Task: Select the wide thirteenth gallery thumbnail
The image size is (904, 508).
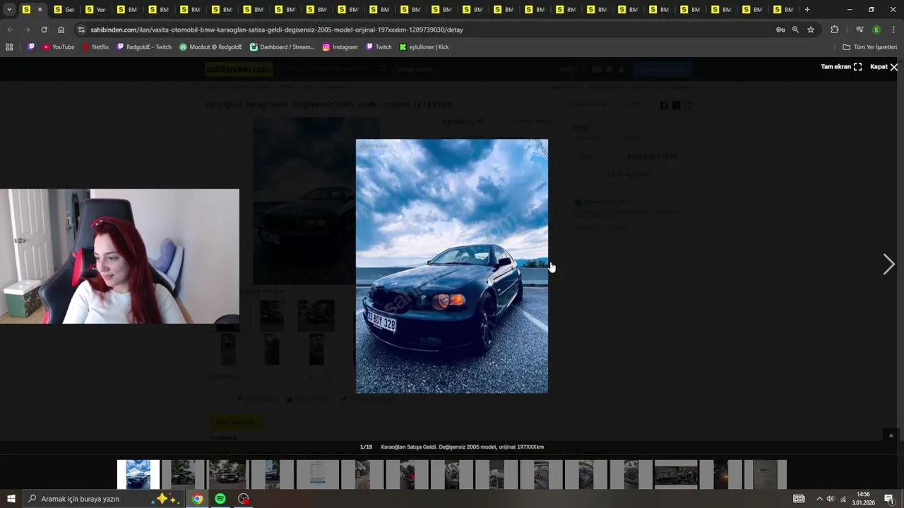Action: pos(676,474)
